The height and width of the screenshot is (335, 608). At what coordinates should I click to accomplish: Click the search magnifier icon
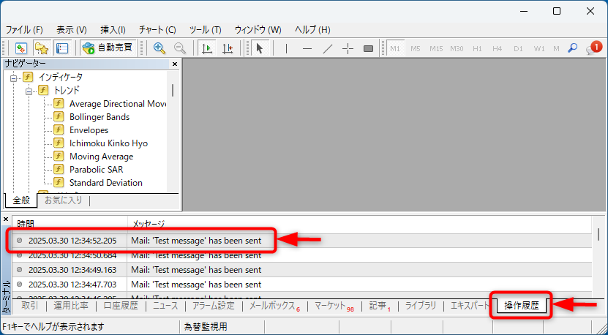coord(572,48)
